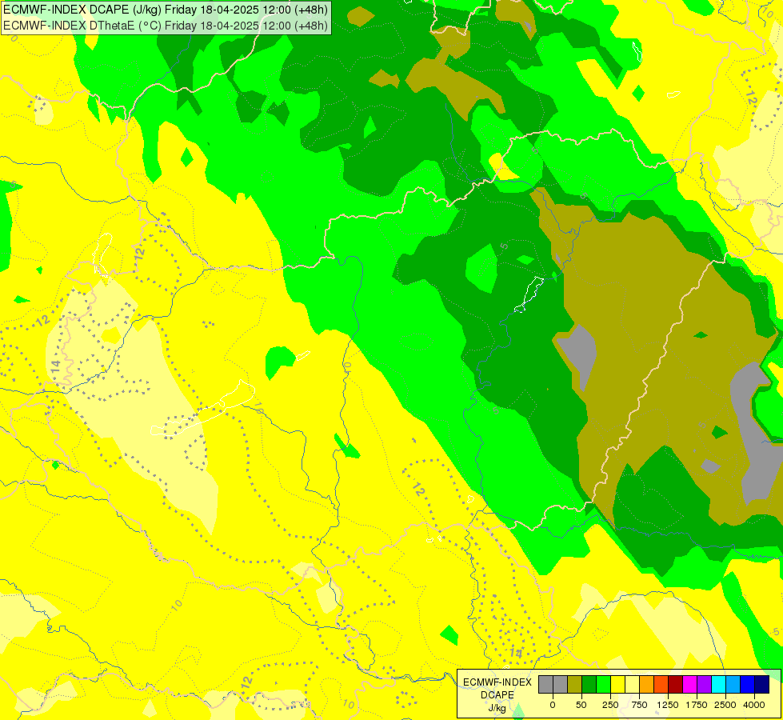Click the legend value 1250
Viewport: 783px width, 720px height.
coord(668,705)
